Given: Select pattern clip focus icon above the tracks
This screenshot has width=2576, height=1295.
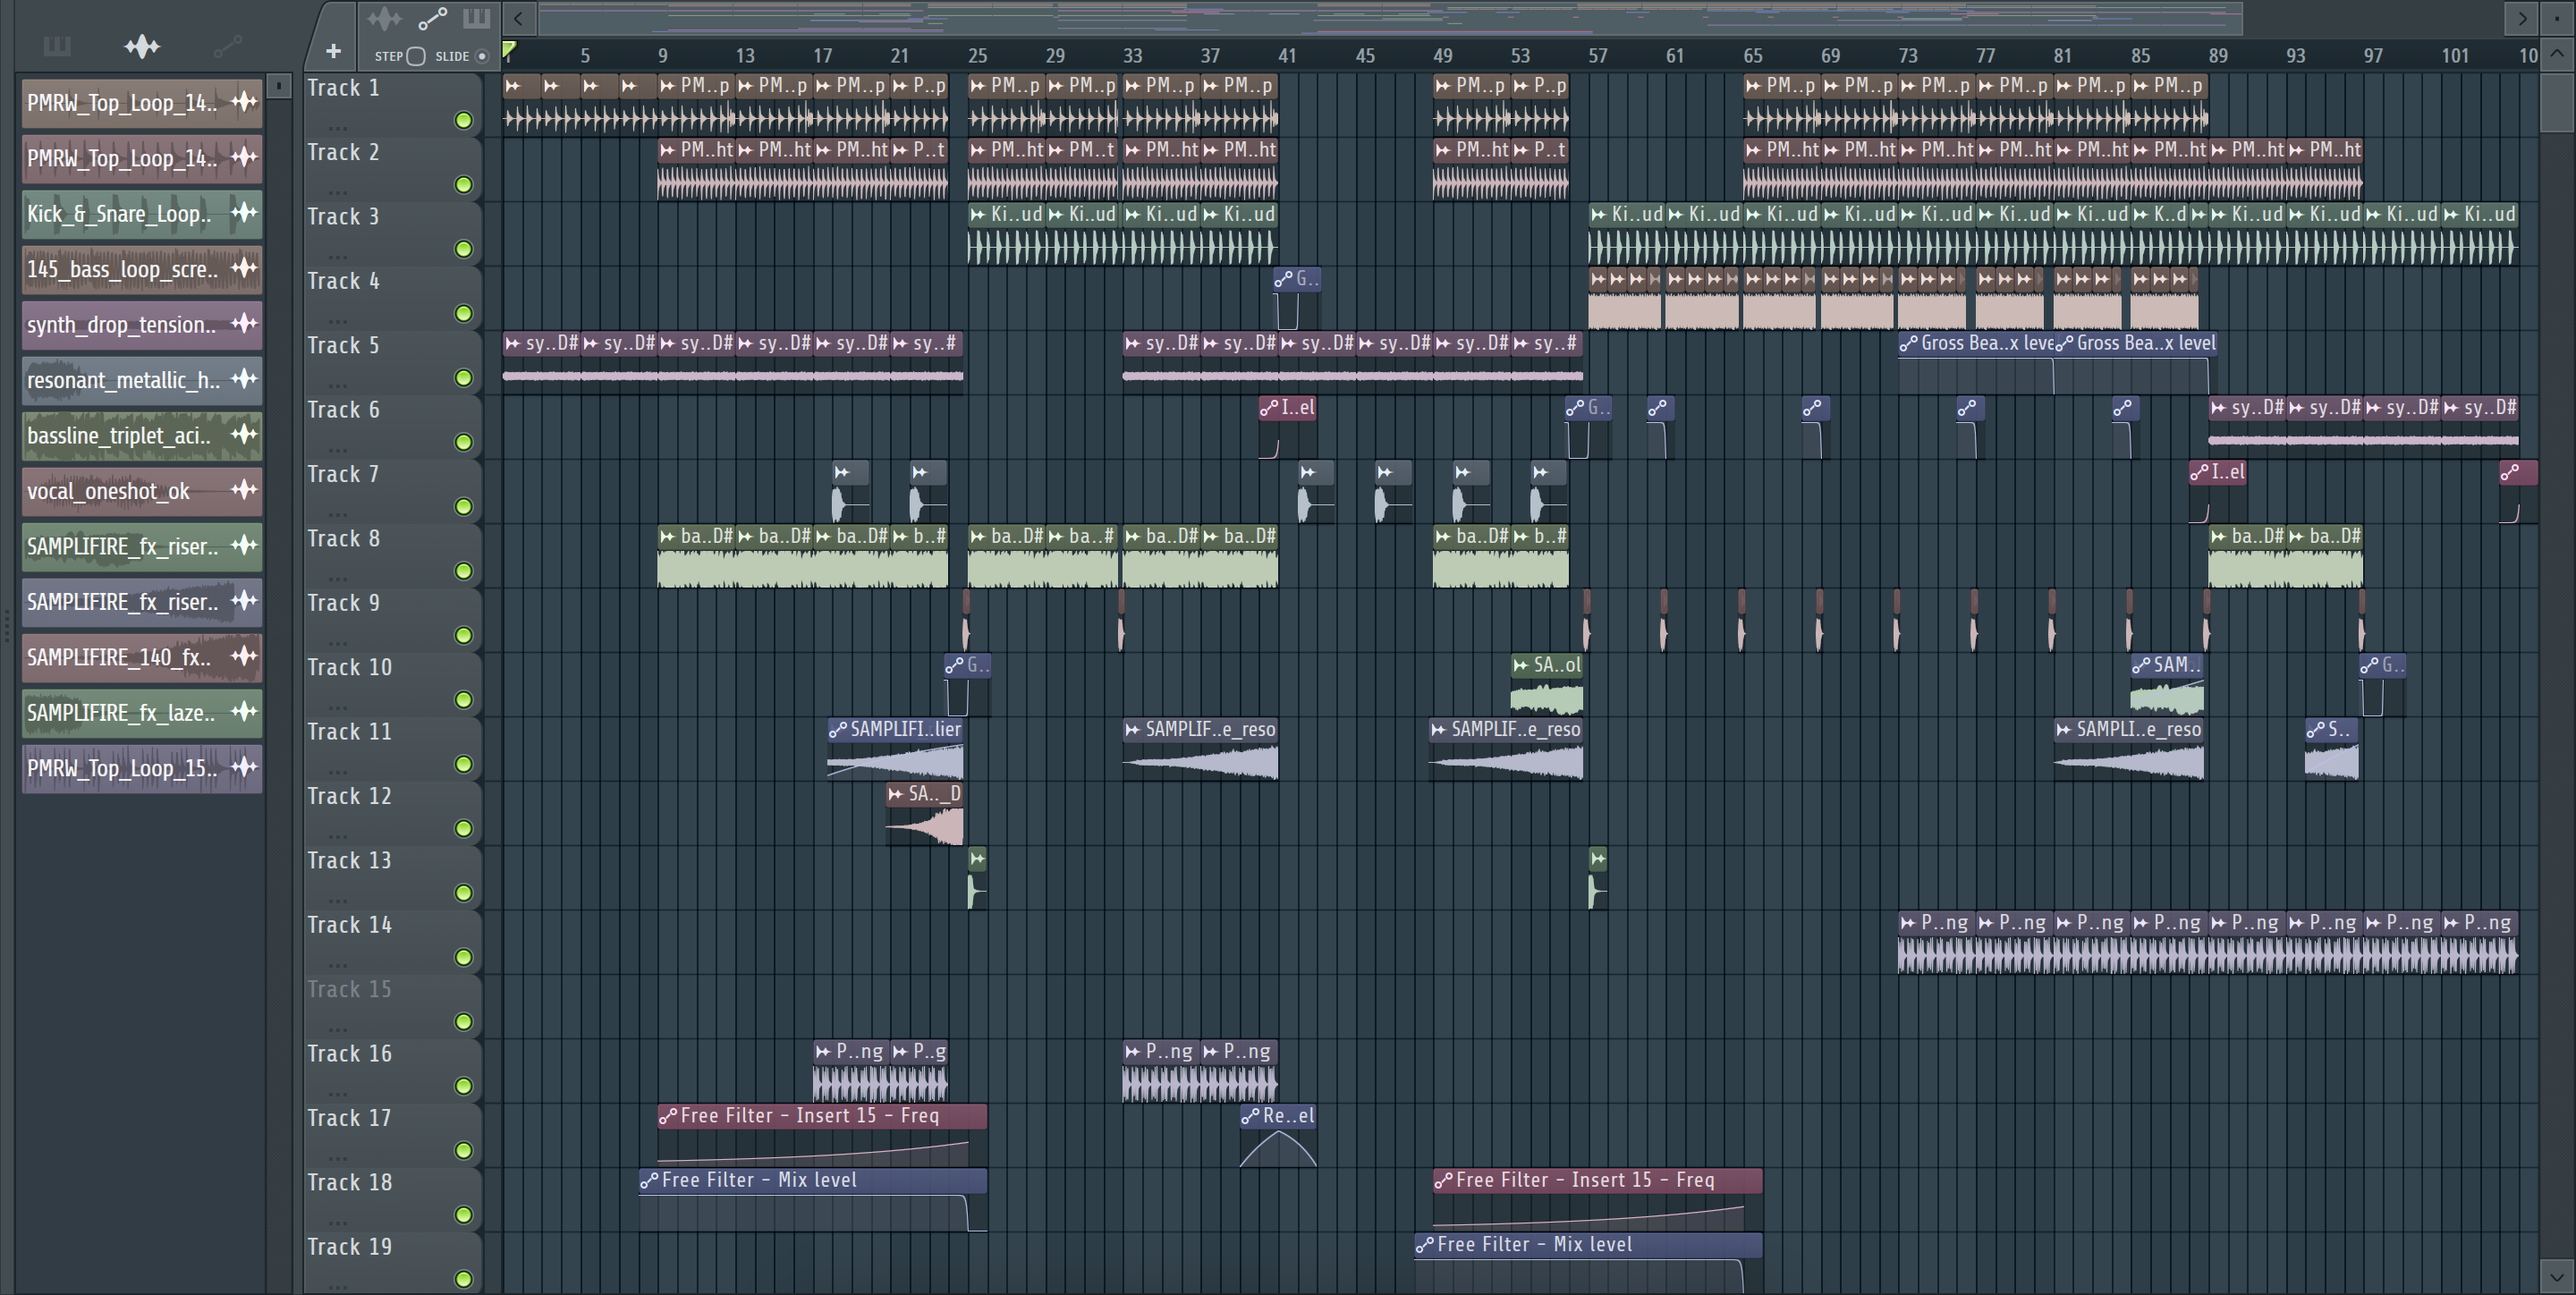Looking at the screenshot, I should coord(476,19).
